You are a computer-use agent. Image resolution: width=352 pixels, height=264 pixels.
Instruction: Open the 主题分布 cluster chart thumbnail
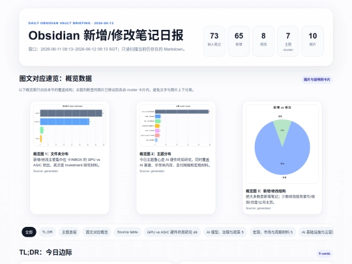[176, 125]
